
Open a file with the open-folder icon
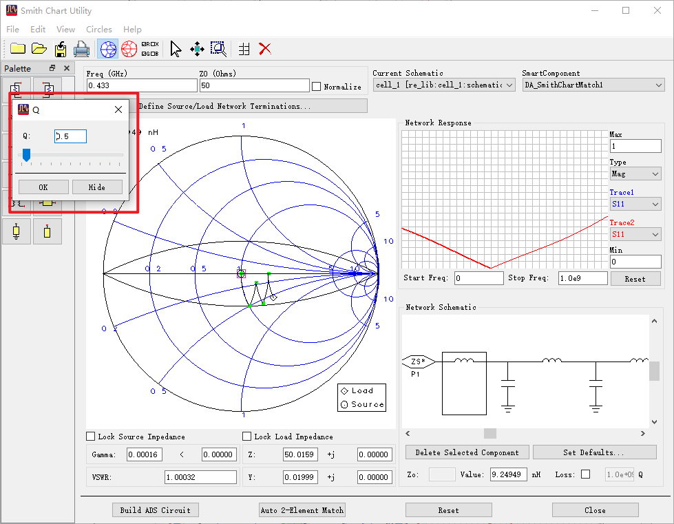point(39,49)
